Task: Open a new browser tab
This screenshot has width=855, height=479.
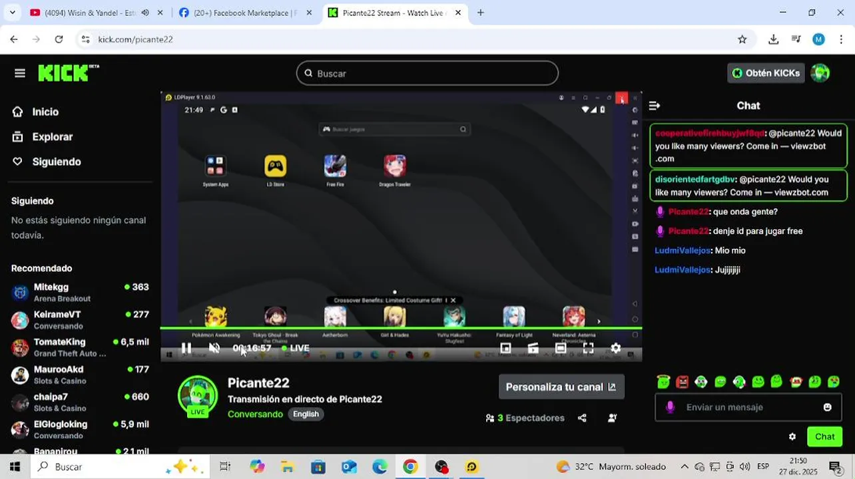Action: (481, 13)
